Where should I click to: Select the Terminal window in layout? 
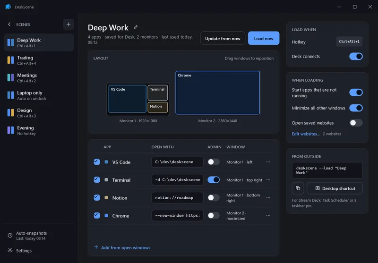tap(158, 93)
